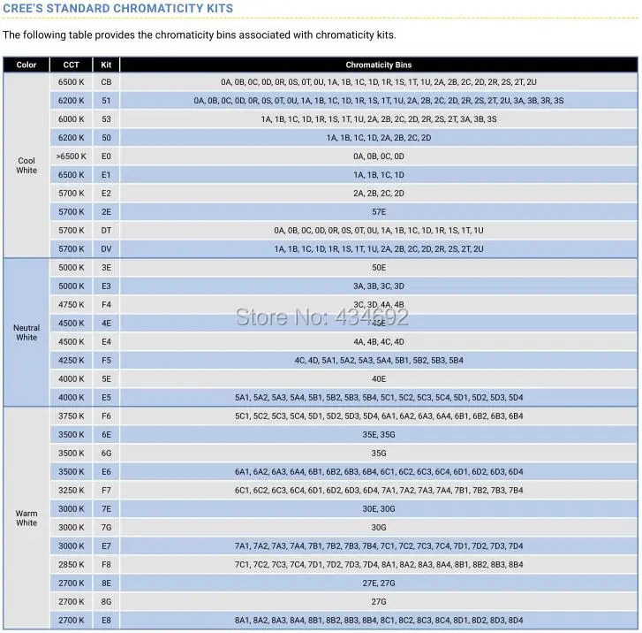This screenshot has width=642, height=633.
Task: Click kit code "F4"
Action: [106, 305]
